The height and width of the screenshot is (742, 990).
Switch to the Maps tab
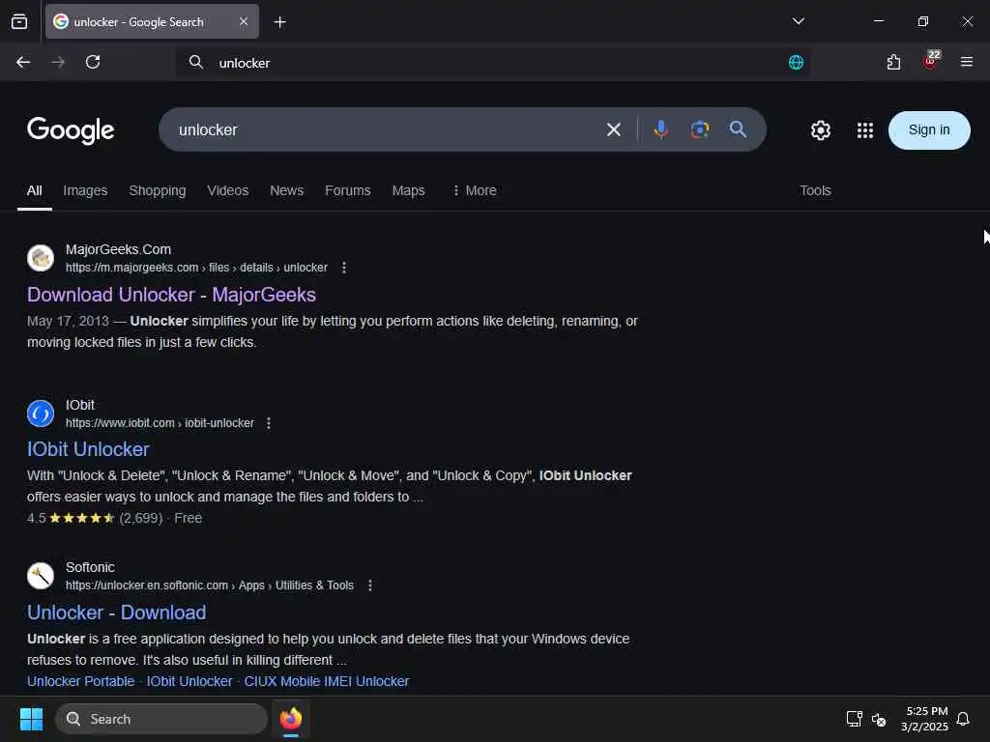(x=408, y=190)
